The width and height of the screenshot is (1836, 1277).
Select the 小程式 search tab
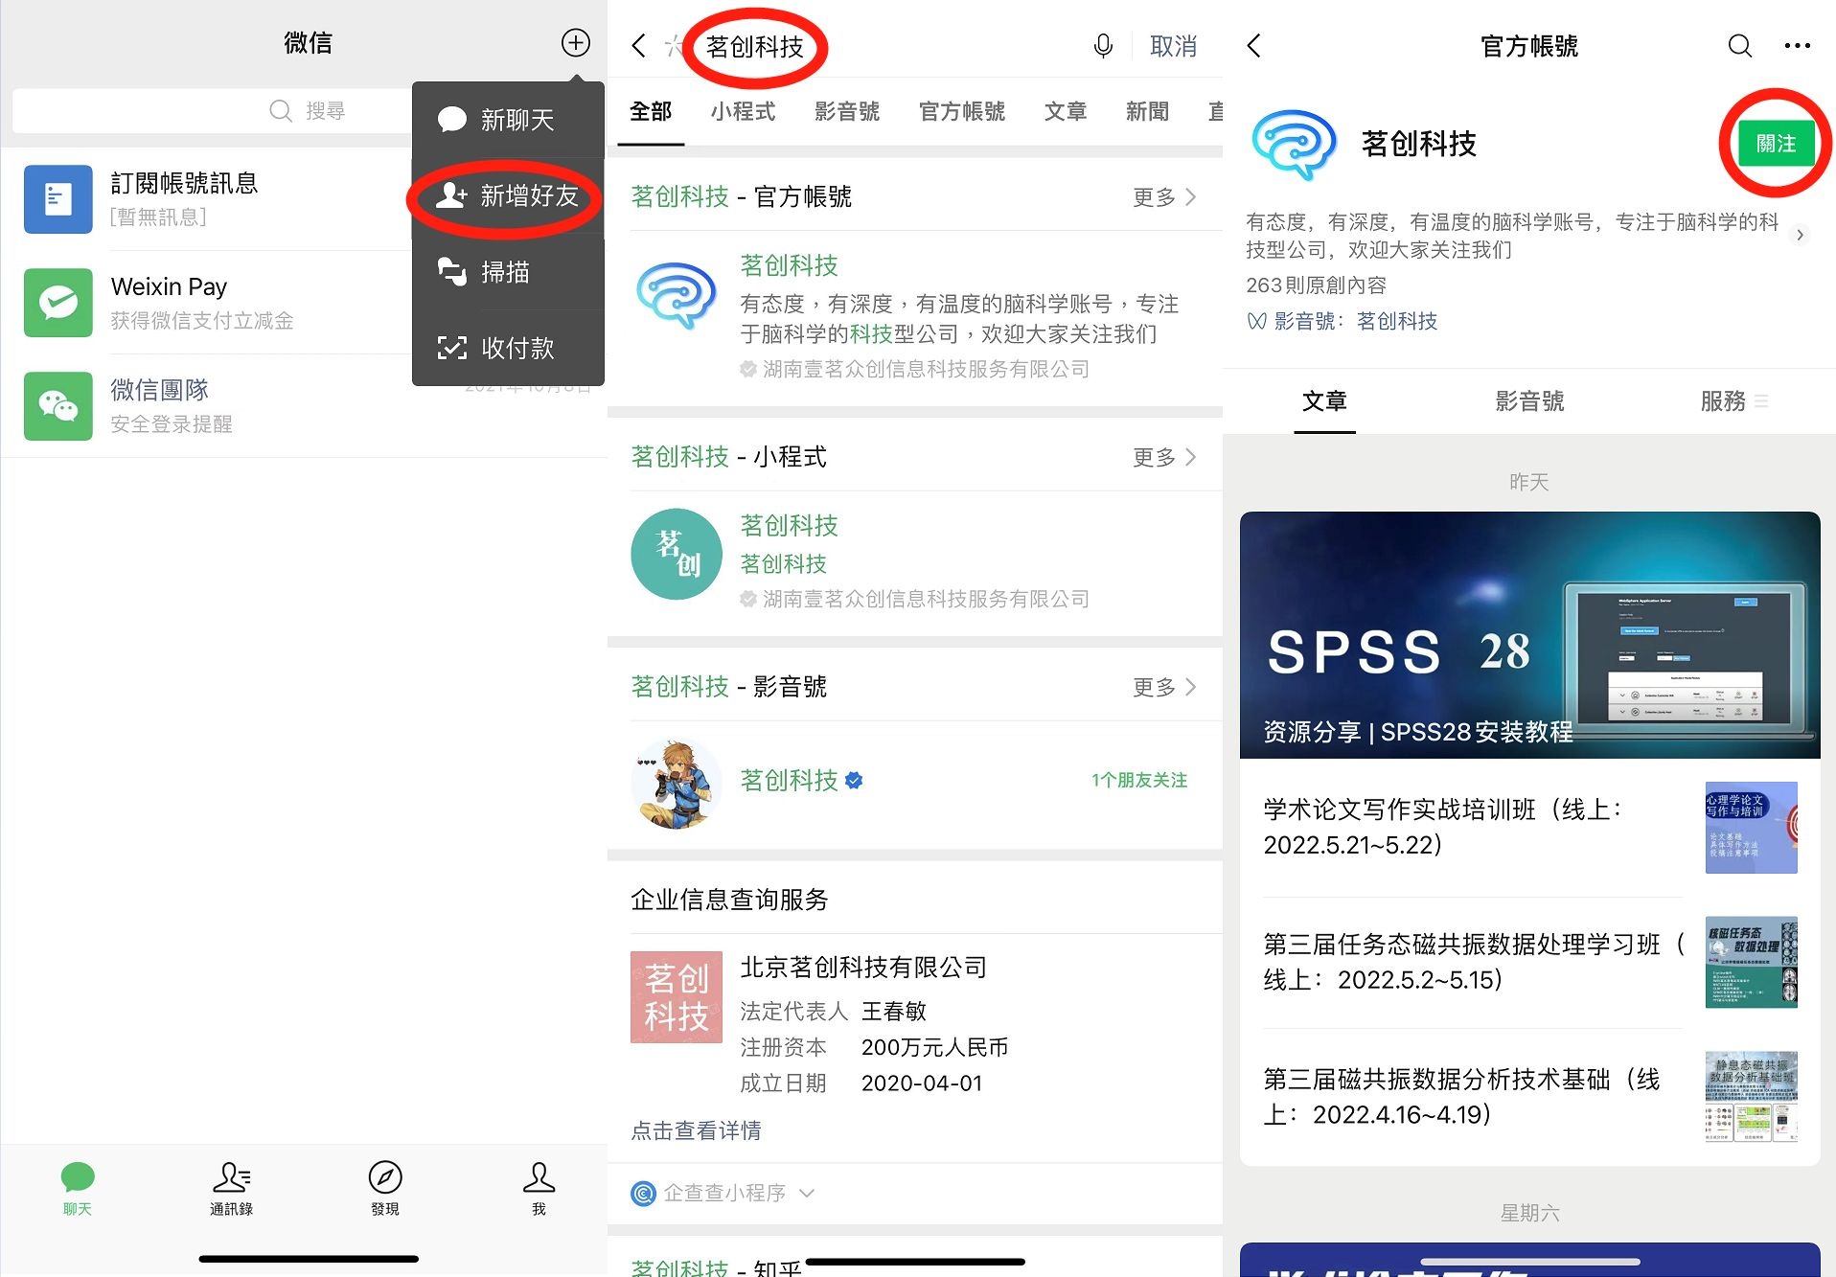[x=743, y=112]
